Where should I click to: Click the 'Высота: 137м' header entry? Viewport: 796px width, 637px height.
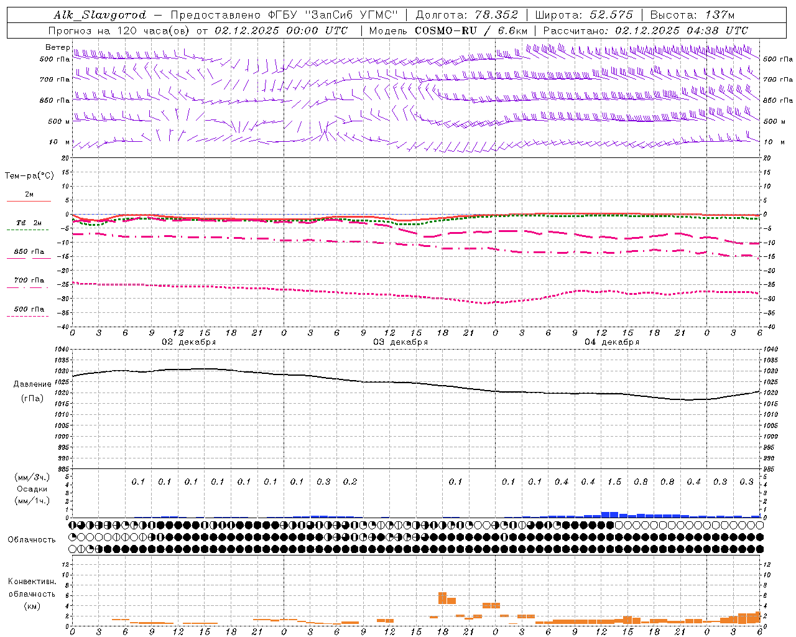coord(692,15)
